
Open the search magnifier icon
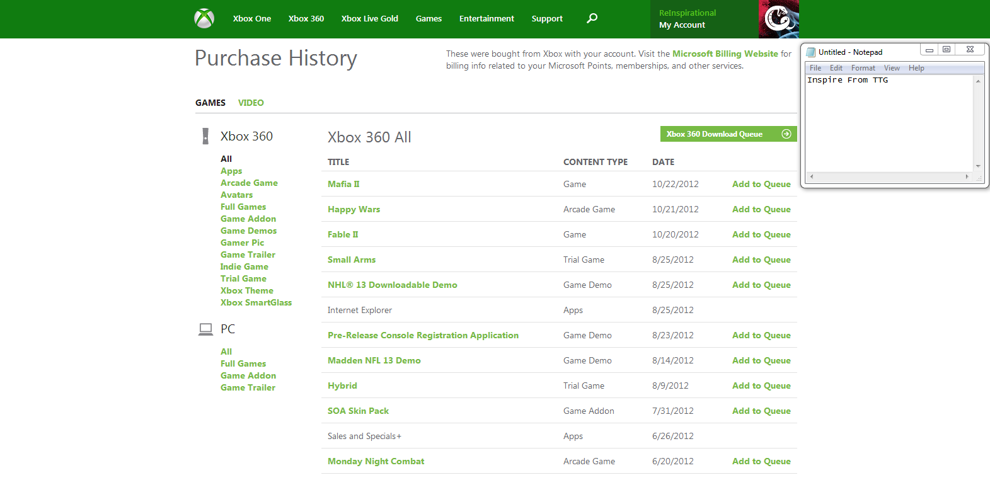pos(592,18)
